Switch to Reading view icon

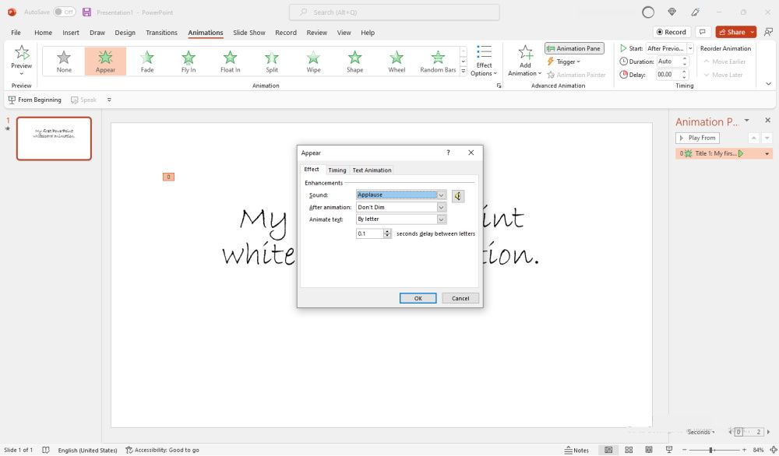tap(649, 450)
